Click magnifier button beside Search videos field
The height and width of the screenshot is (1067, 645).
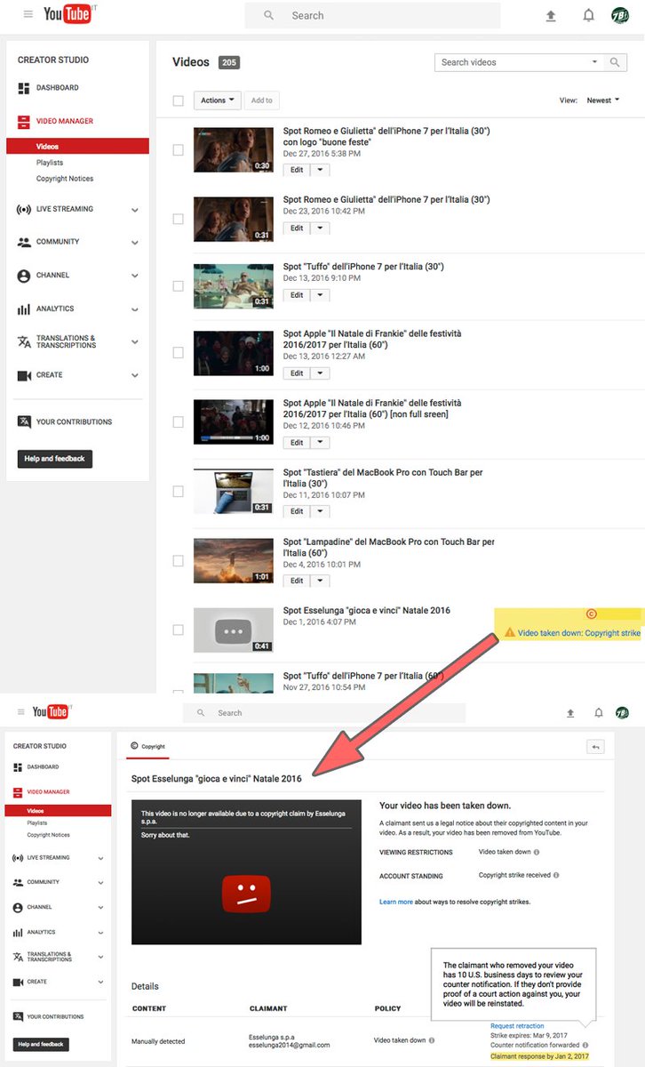(x=615, y=62)
